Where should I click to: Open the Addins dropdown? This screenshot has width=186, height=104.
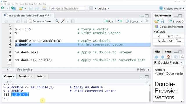point(104,8)
